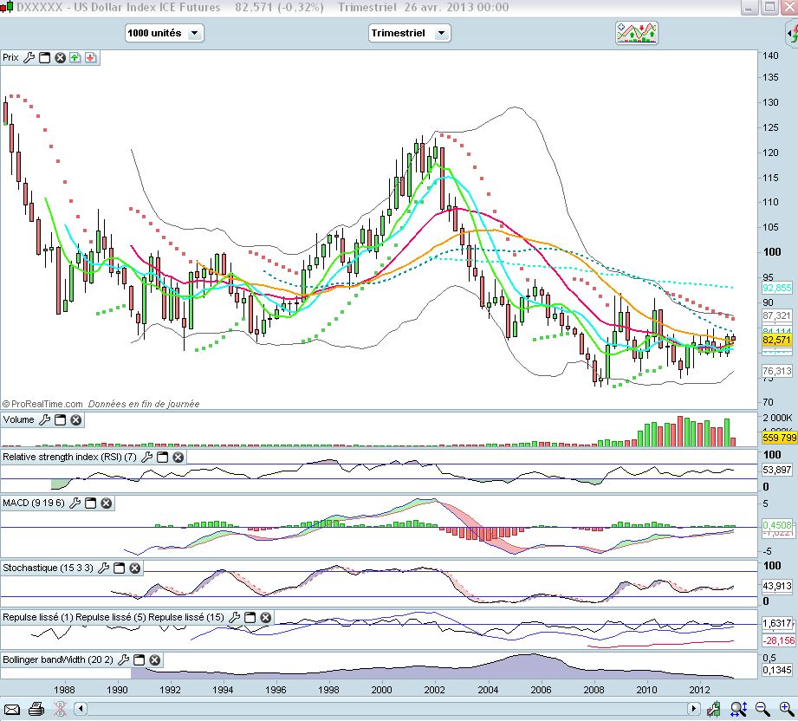Click the Relative strength index (RSI) (7) label
798x721 pixels.
click(x=69, y=458)
